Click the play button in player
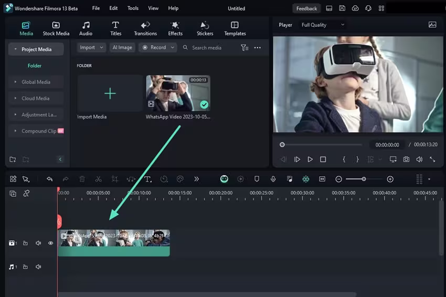446x297 pixels. click(x=310, y=160)
